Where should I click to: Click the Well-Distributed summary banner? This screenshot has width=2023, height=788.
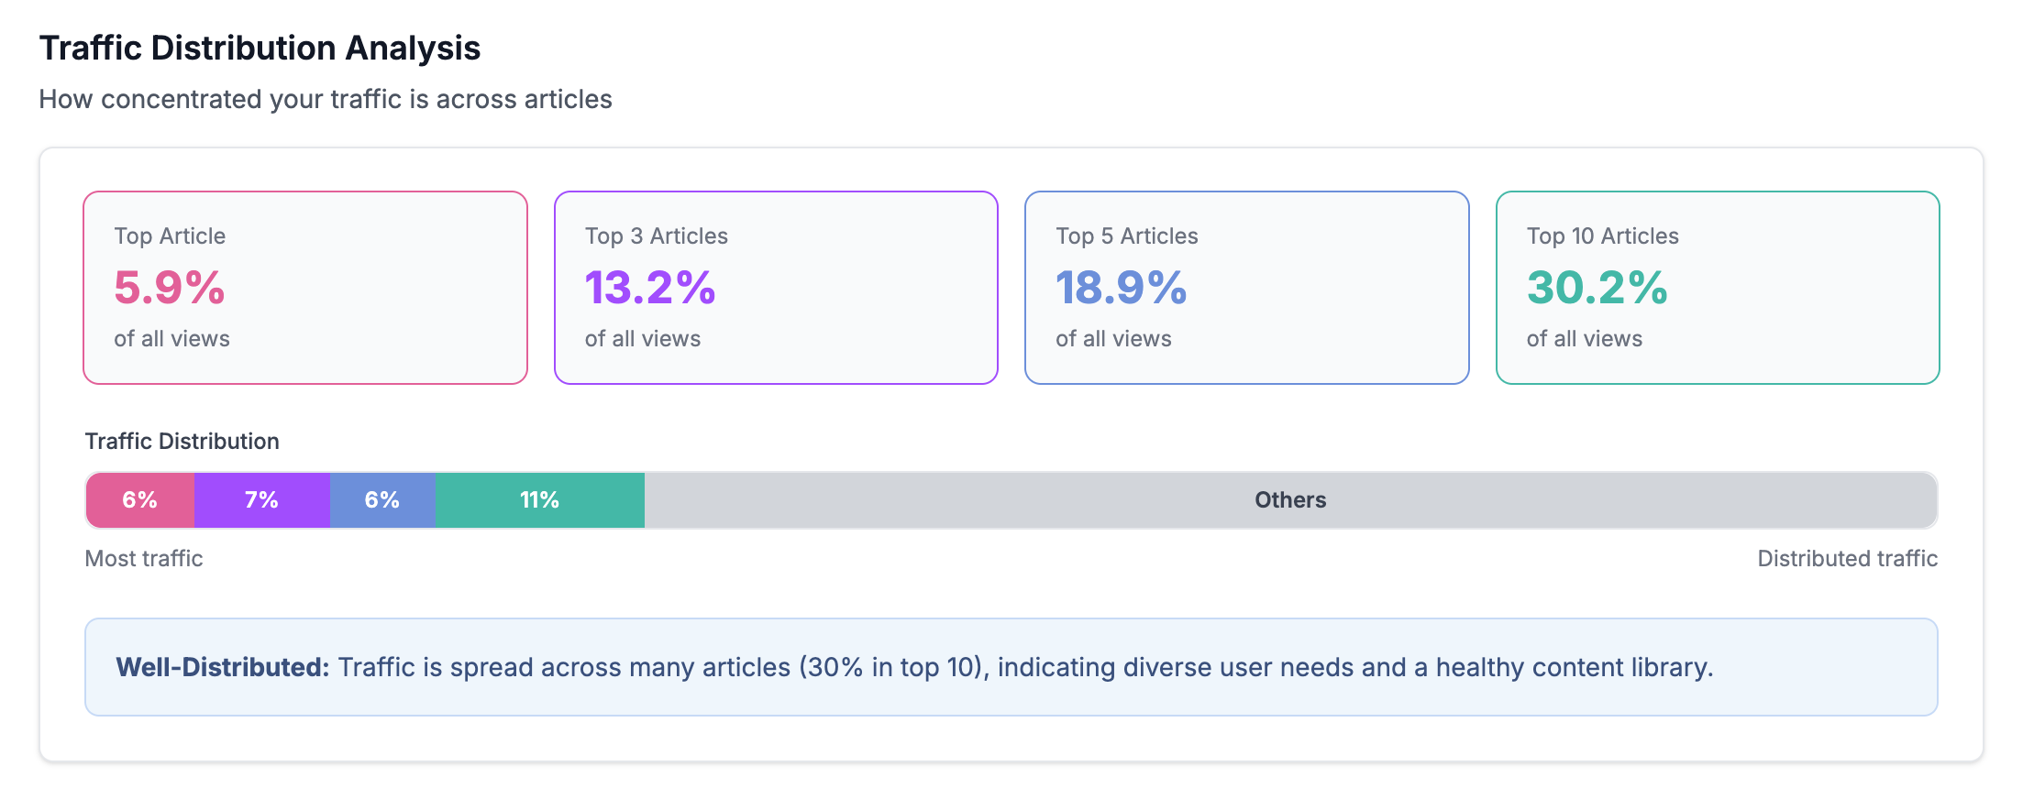1011,667
